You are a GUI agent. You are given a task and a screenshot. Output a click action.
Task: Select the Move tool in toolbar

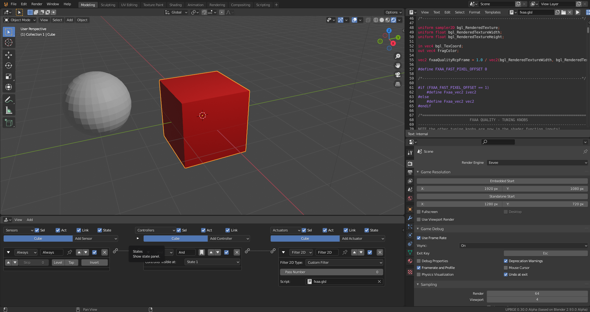9,55
